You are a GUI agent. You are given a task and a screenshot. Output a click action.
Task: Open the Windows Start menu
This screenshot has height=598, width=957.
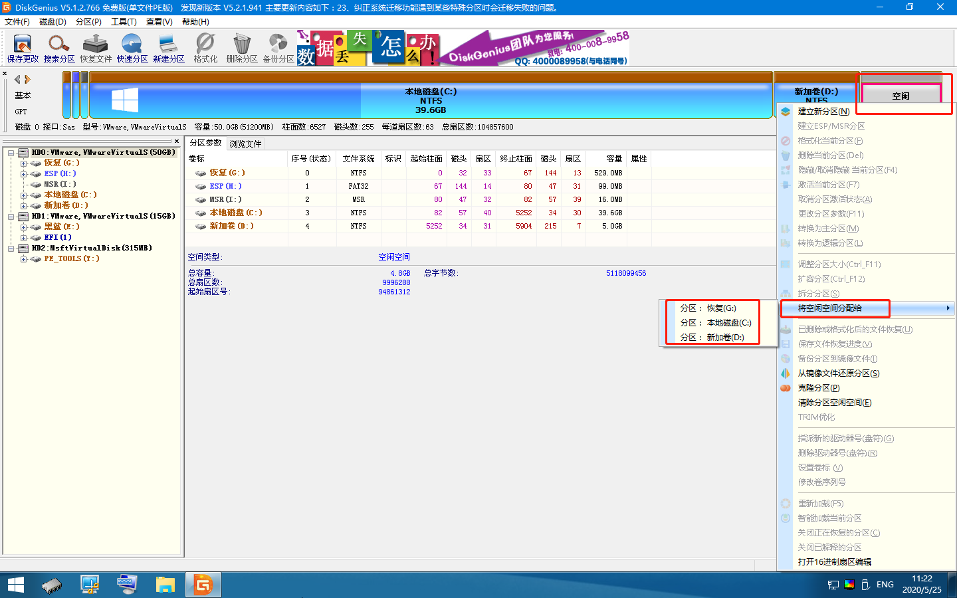pyautogui.click(x=16, y=585)
